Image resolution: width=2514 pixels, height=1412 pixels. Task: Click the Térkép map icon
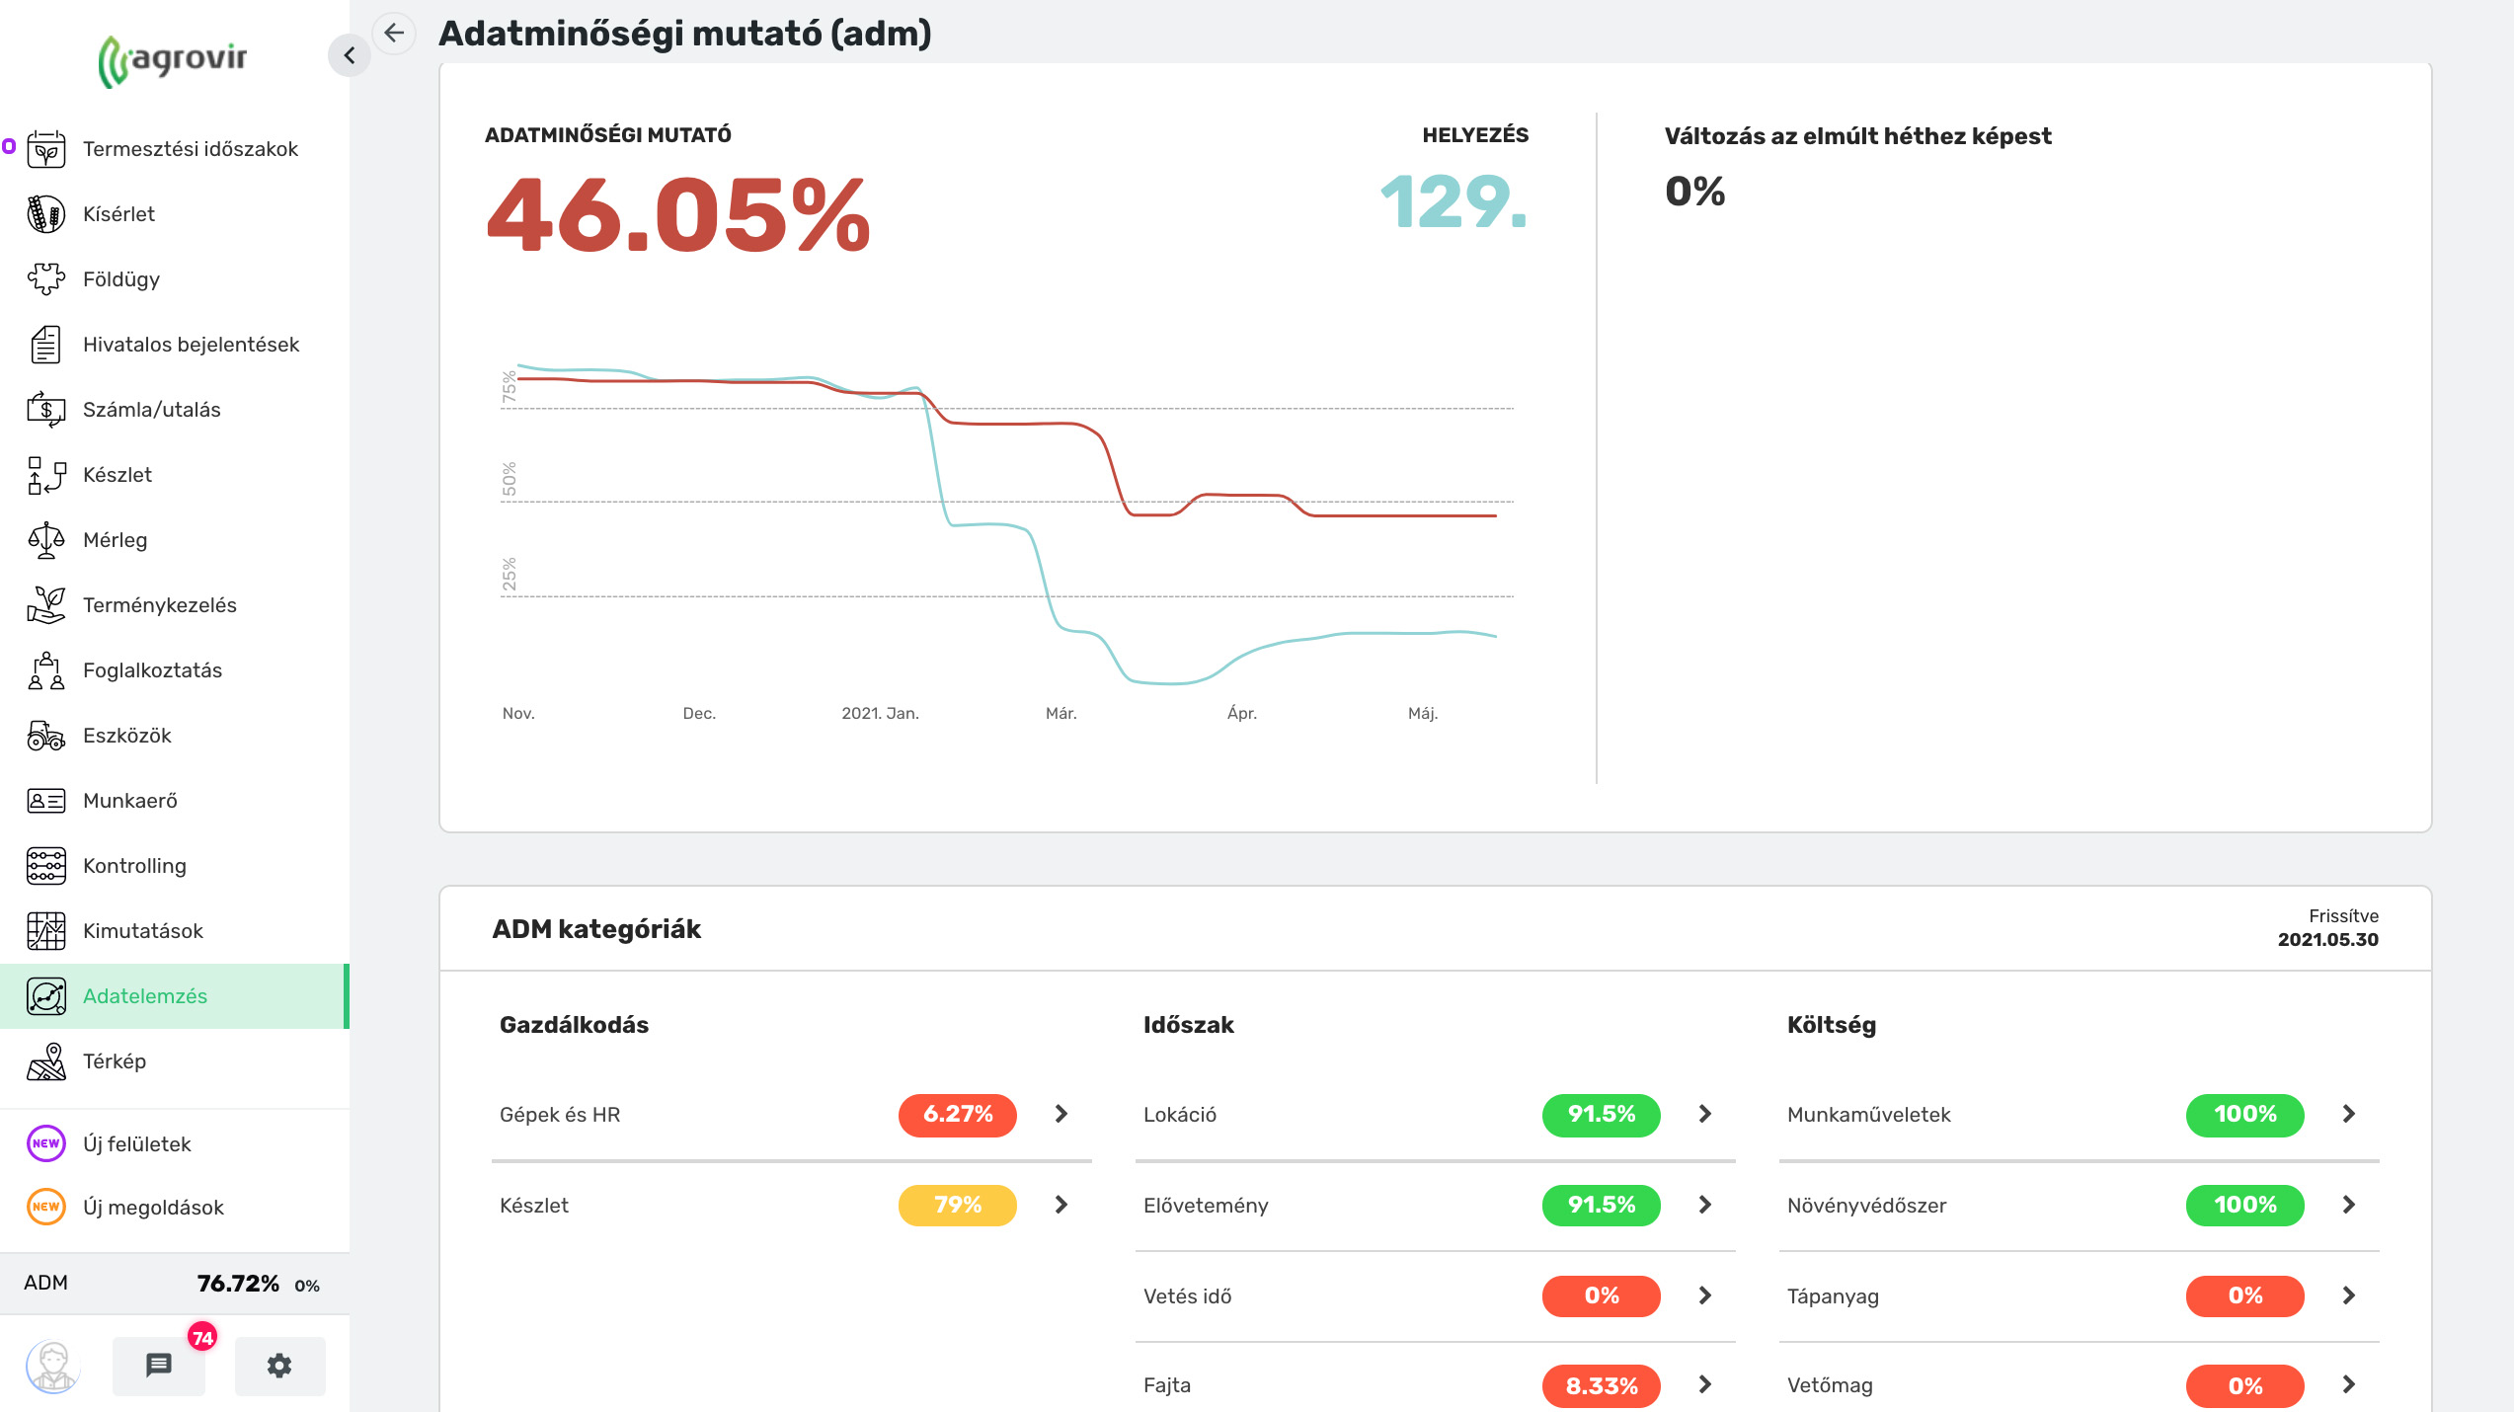click(45, 1061)
